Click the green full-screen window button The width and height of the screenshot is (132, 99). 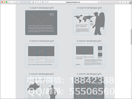point(6,2)
